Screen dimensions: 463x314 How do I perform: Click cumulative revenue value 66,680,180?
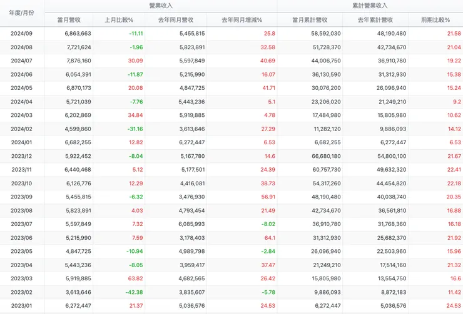(x=326, y=156)
